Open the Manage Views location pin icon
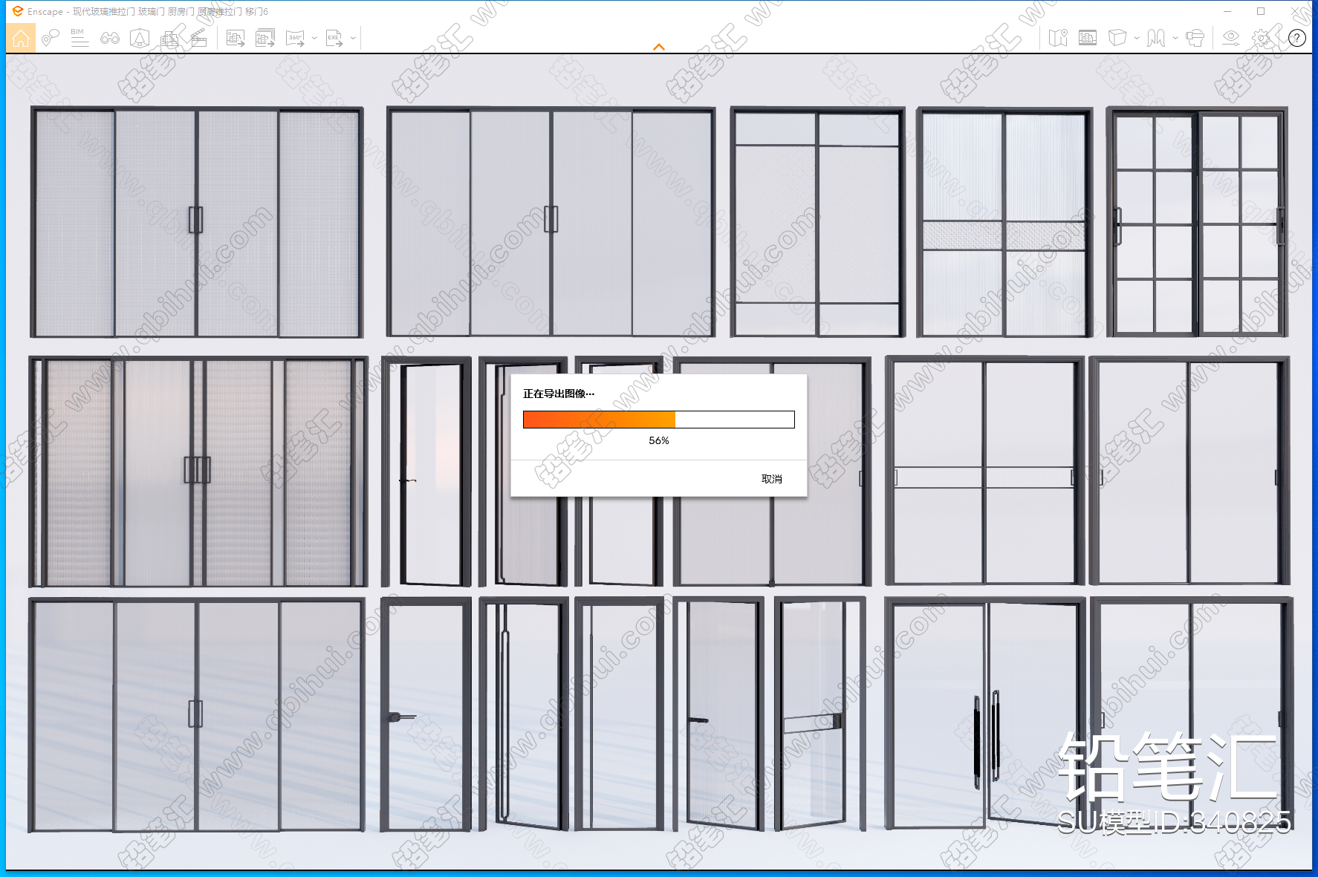The width and height of the screenshot is (1318, 877). (51, 38)
